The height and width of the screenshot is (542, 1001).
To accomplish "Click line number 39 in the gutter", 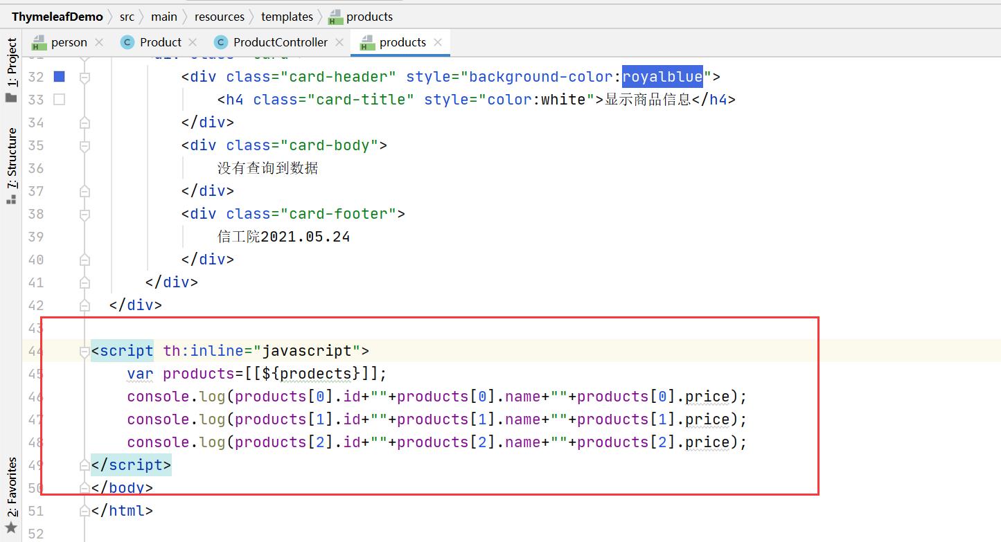I will [36, 237].
